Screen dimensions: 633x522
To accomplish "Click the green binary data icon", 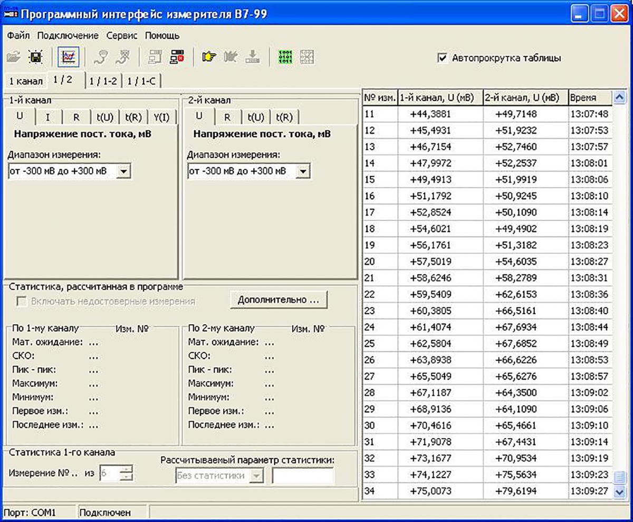I will point(285,57).
